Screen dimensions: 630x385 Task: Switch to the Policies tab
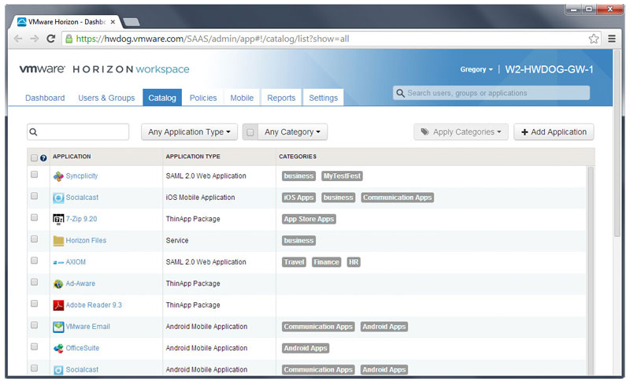click(203, 98)
